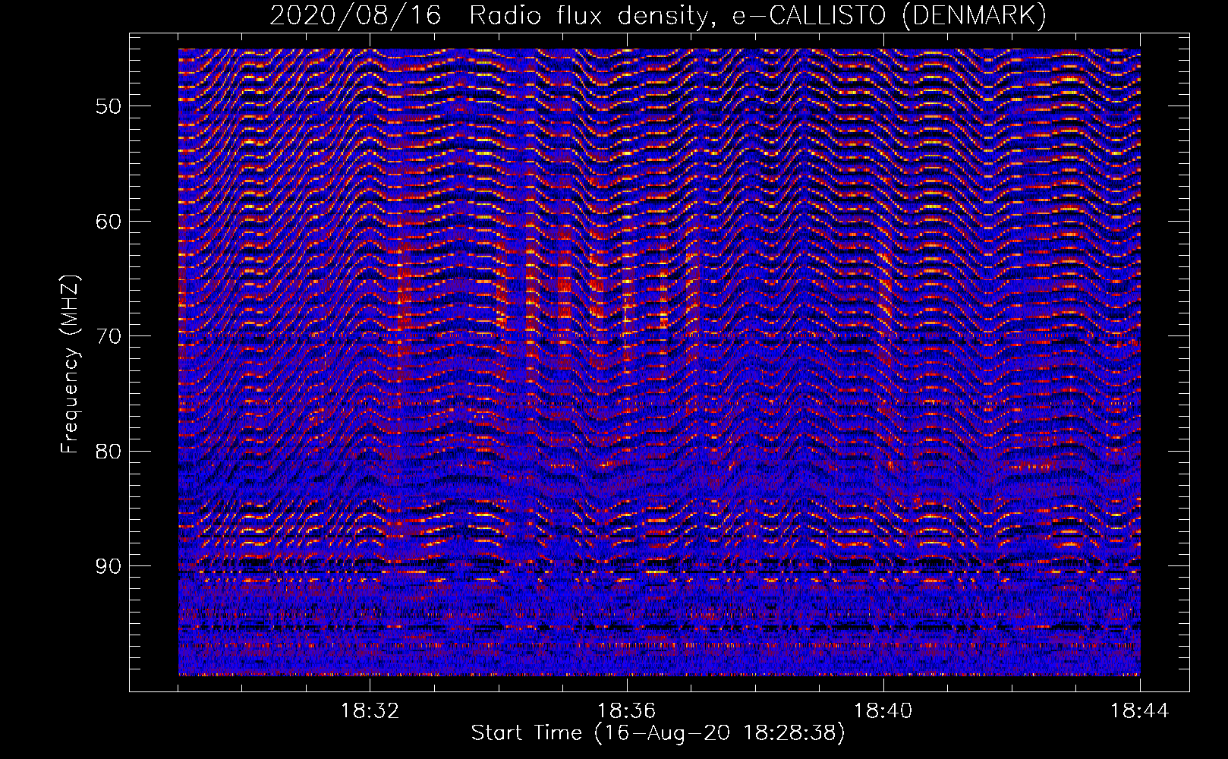The height and width of the screenshot is (759, 1228).
Task: Click the plot title mentioning e-CALLISTO (DENMARK)
Action: click(658, 15)
